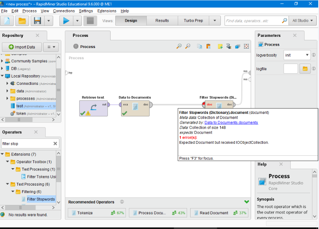Collapse the Local Repository node
319x229 pixels.
click(x=2, y=76)
